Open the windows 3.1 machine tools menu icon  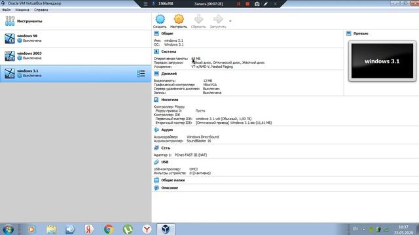coord(141,74)
